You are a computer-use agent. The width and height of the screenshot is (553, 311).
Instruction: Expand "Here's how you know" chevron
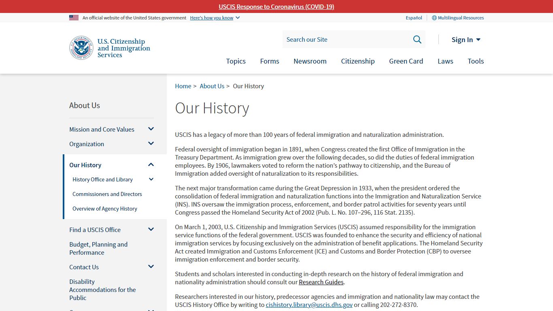point(238,18)
